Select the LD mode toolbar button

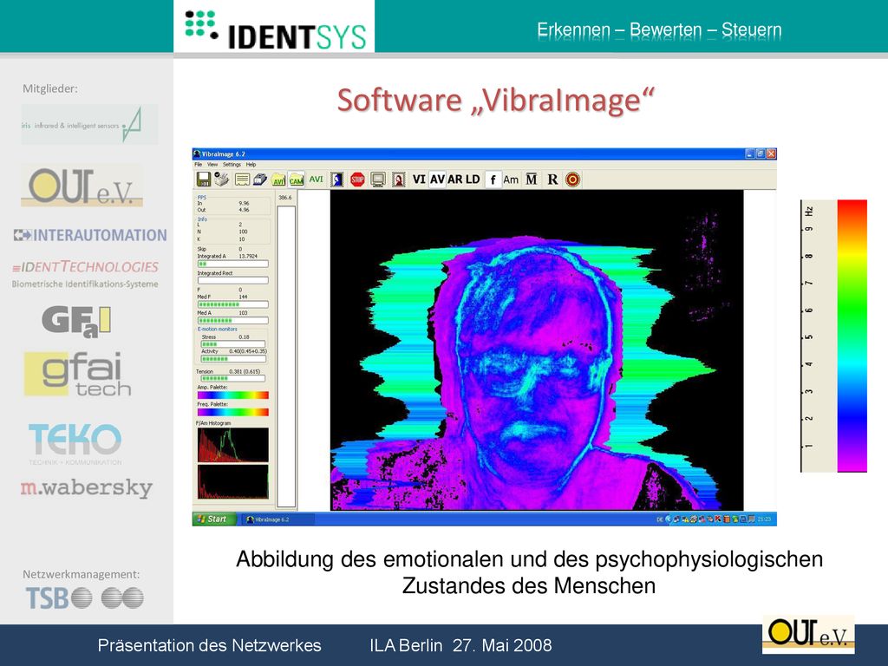(473, 180)
